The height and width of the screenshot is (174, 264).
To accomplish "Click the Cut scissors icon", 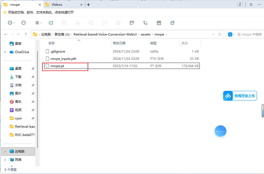I will [78, 23].
